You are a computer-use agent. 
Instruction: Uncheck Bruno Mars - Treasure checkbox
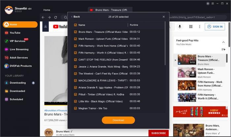[76, 32]
